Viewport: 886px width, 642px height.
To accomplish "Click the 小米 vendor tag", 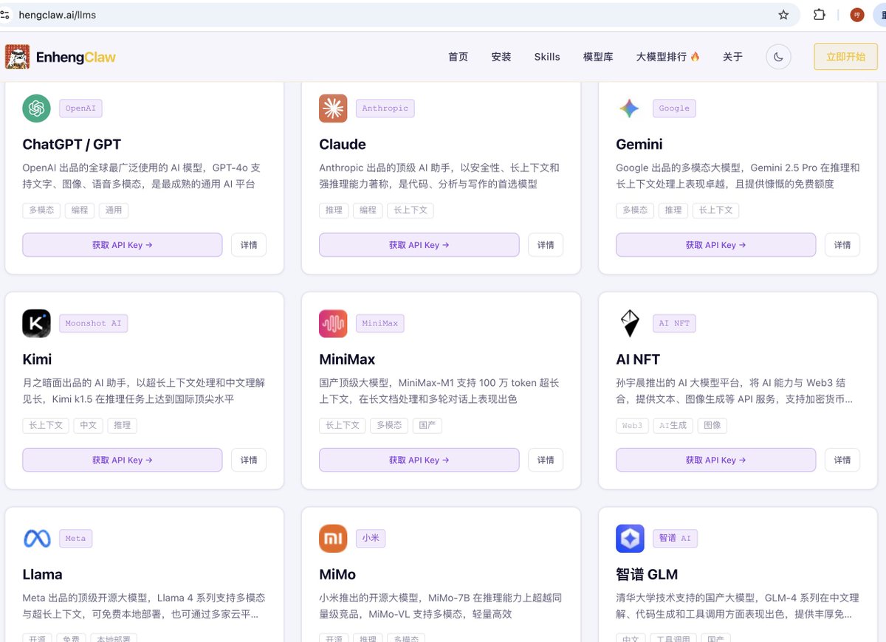I will coord(371,539).
